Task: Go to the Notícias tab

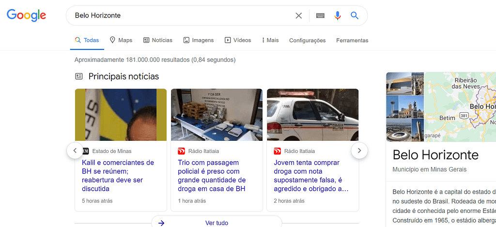Action: click(158, 40)
